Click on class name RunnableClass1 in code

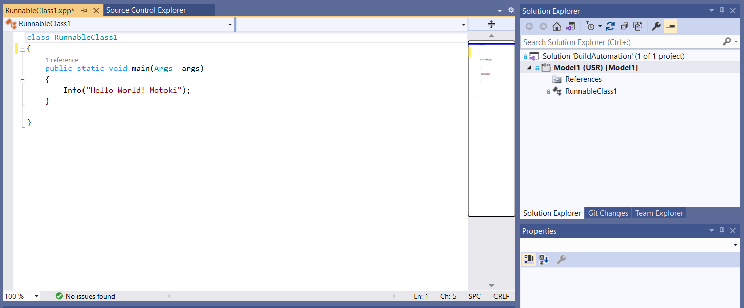point(86,37)
